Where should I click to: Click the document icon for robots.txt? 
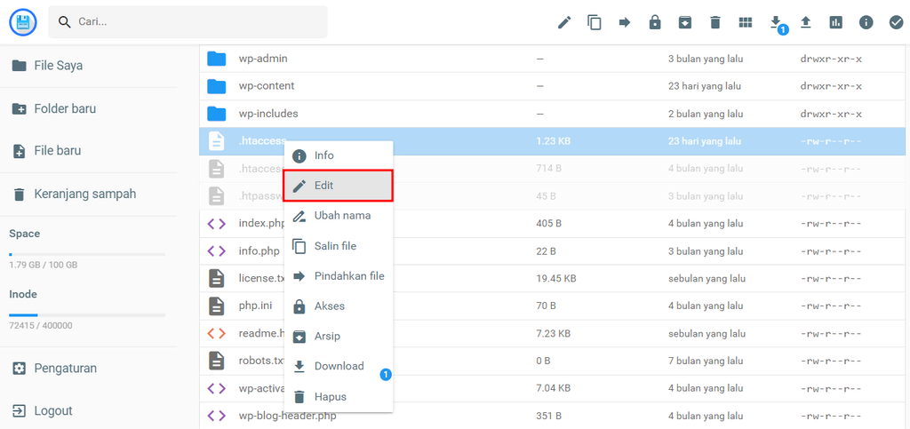(x=217, y=361)
